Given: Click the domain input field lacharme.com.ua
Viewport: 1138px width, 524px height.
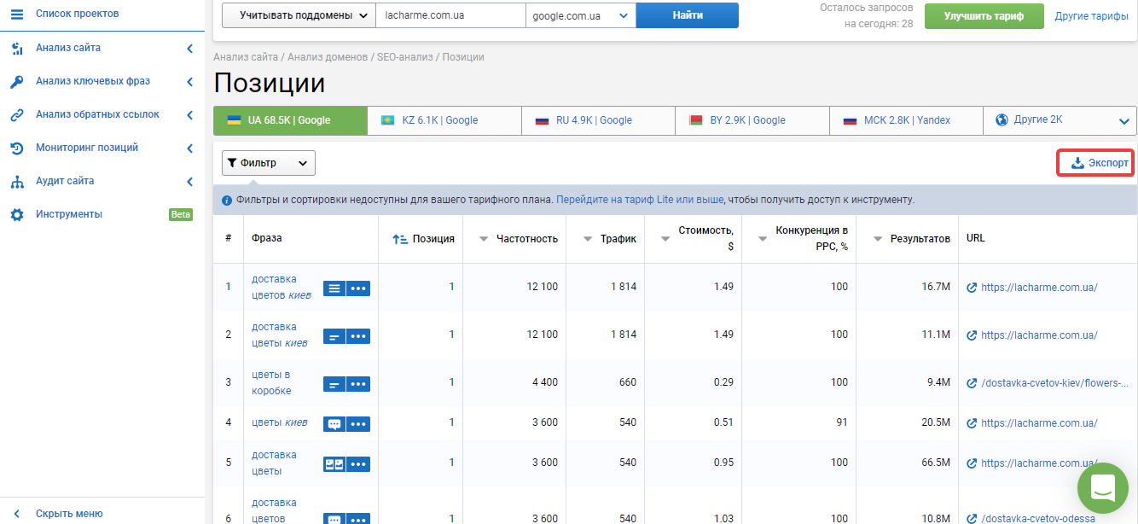Looking at the screenshot, I should [451, 15].
